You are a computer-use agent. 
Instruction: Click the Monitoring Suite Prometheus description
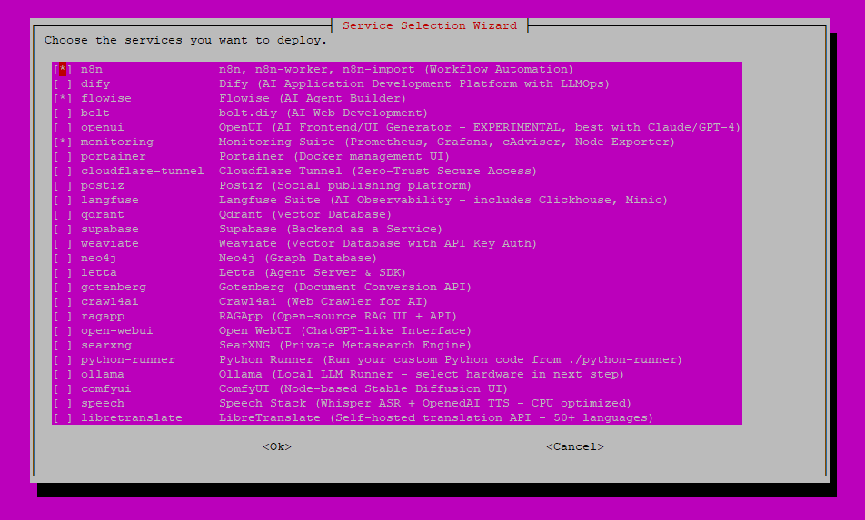point(447,142)
